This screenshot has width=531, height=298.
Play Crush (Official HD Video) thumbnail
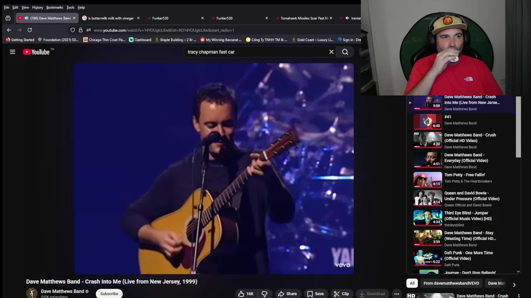[428, 139]
